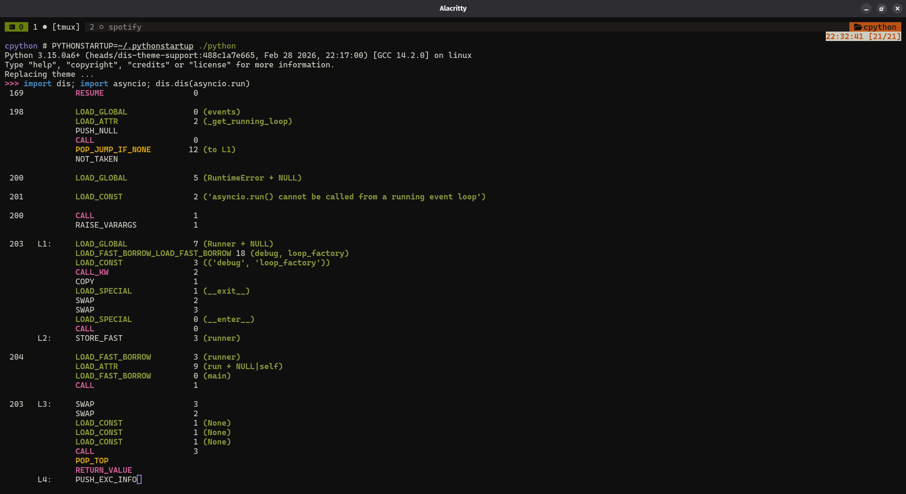Viewport: 906px width, 494px height.
Task: Click the (RuntimeError + NULL) argument
Action: 252,178
